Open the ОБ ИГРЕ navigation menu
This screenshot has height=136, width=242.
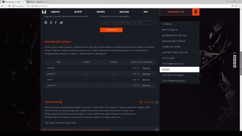(x=78, y=12)
